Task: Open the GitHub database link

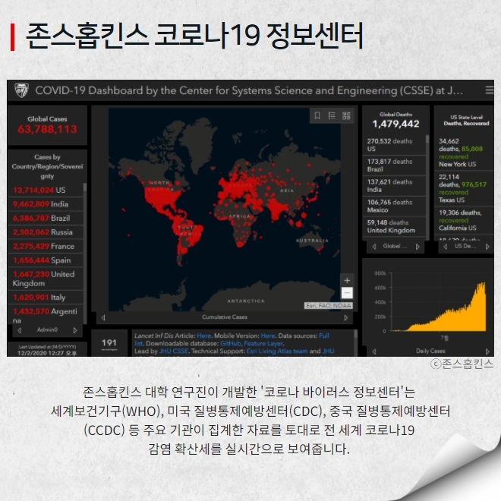Action: click(x=230, y=343)
